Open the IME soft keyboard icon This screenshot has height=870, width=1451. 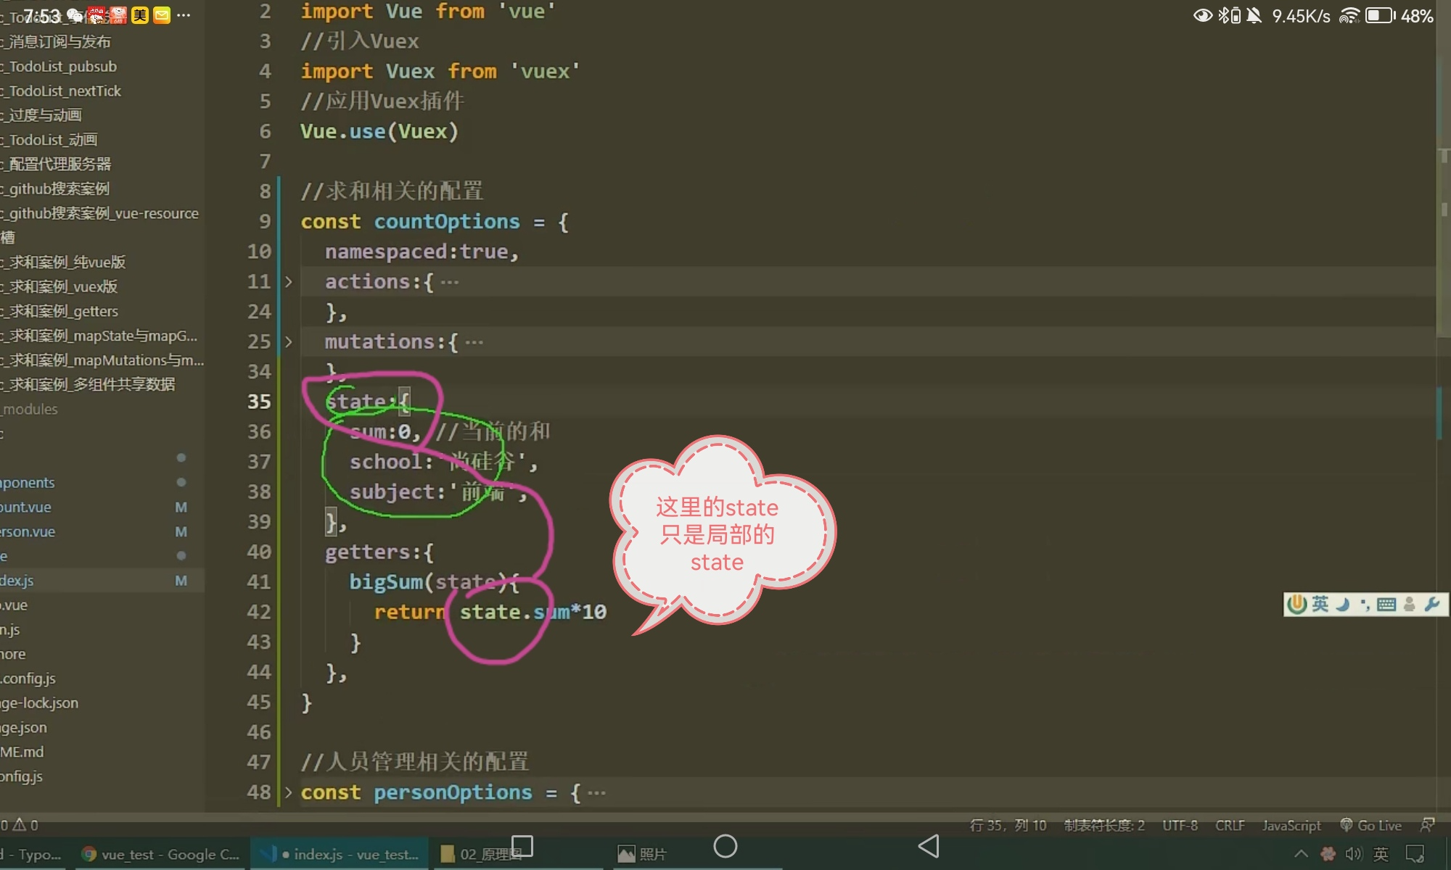click(1386, 604)
